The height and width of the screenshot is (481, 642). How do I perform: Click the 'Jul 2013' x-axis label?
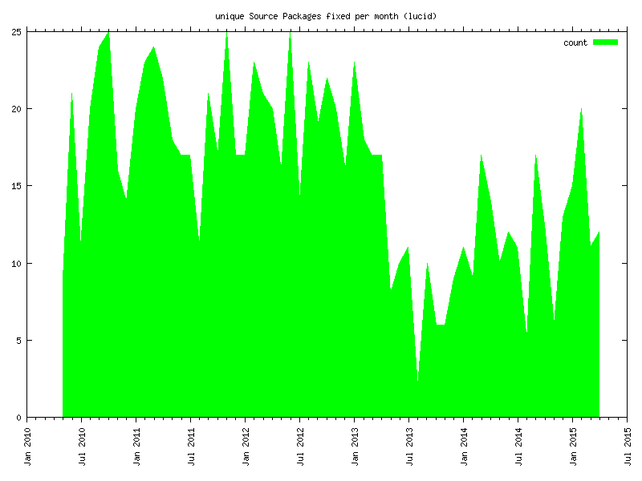pyautogui.click(x=409, y=447)
